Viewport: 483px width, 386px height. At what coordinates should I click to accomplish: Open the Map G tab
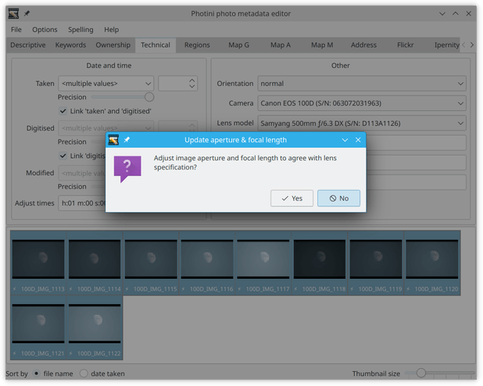[x=238, y=45]
